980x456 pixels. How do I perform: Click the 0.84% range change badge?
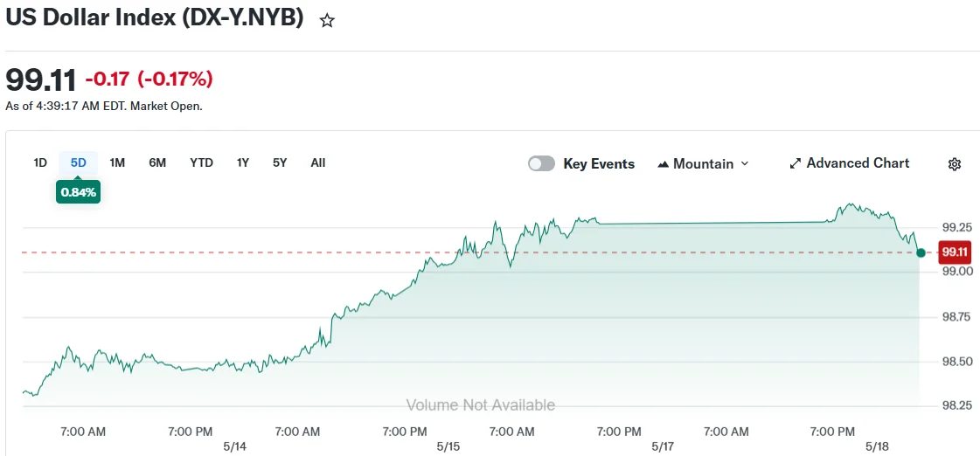tap(78, 192)
